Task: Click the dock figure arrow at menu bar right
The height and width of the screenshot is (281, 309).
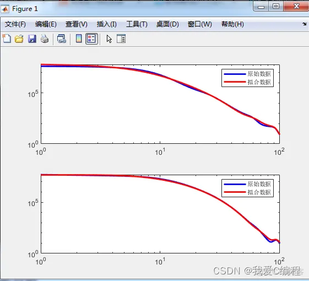Action: [x=304, y=24]
